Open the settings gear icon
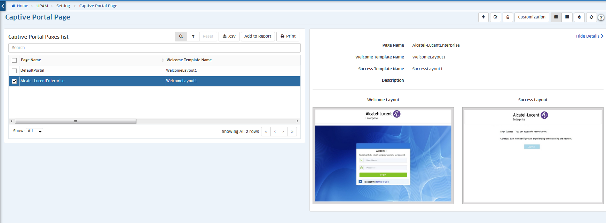Image resolution: width=606 pixels, height=223 pixels. pos(579,17)
